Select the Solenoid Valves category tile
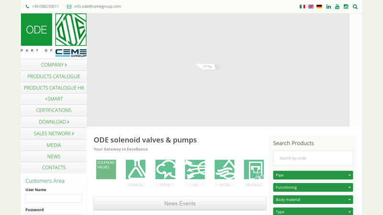The height and width of the screenshot is (215, 383). coord(106,170)
